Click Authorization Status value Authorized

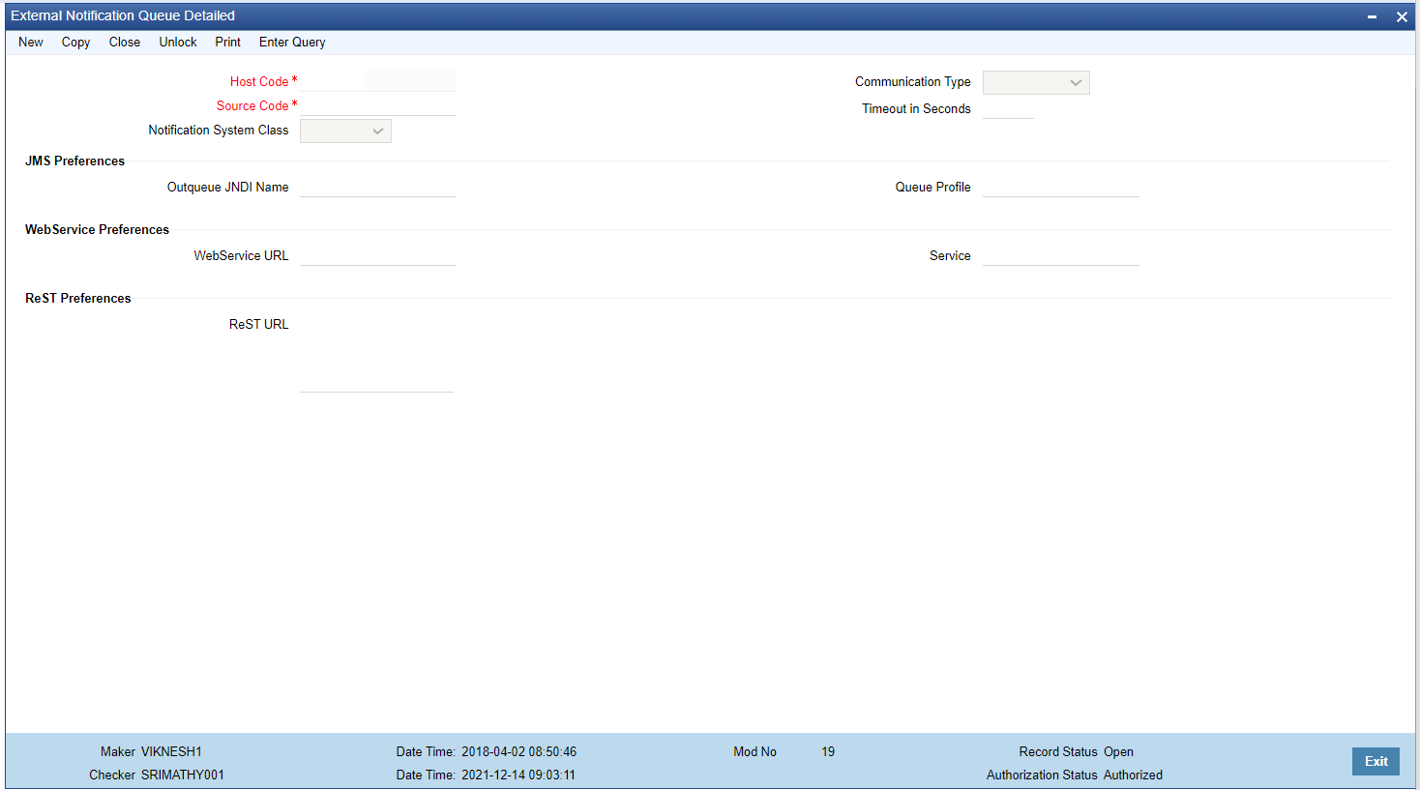click(x=1133, y=775)
